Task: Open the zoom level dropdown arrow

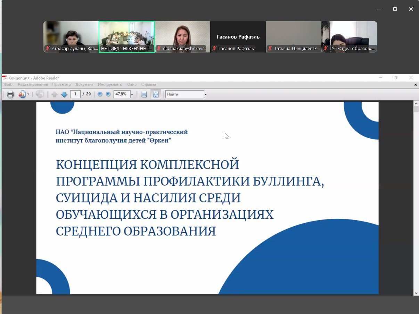Action: point(132,94)
